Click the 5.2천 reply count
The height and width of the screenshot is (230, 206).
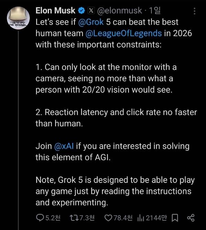pyautogui.click(x=53, y=218)
